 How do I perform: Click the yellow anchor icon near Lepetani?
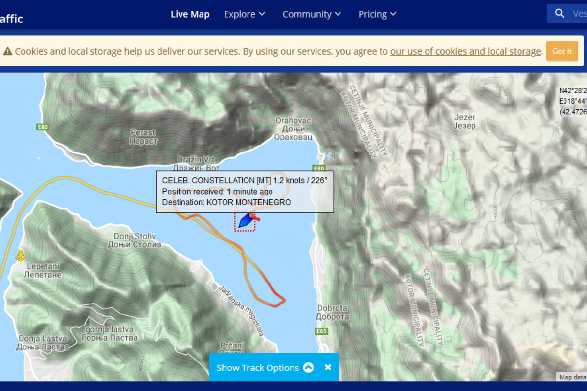20,256
